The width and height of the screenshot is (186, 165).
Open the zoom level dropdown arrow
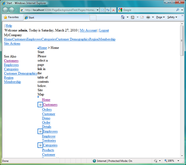point(178,161)
